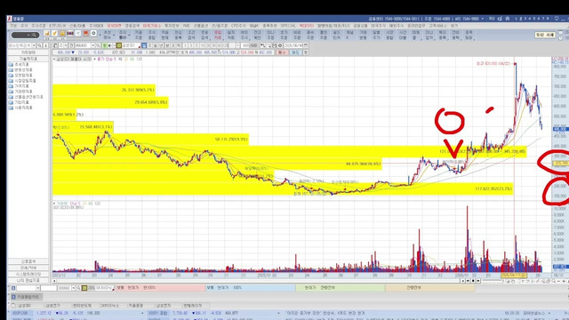Screen dimensions: 569x320
Task: Click the blue icon right of the 삼성SDI name field
Action: click(x=144, y=45)
